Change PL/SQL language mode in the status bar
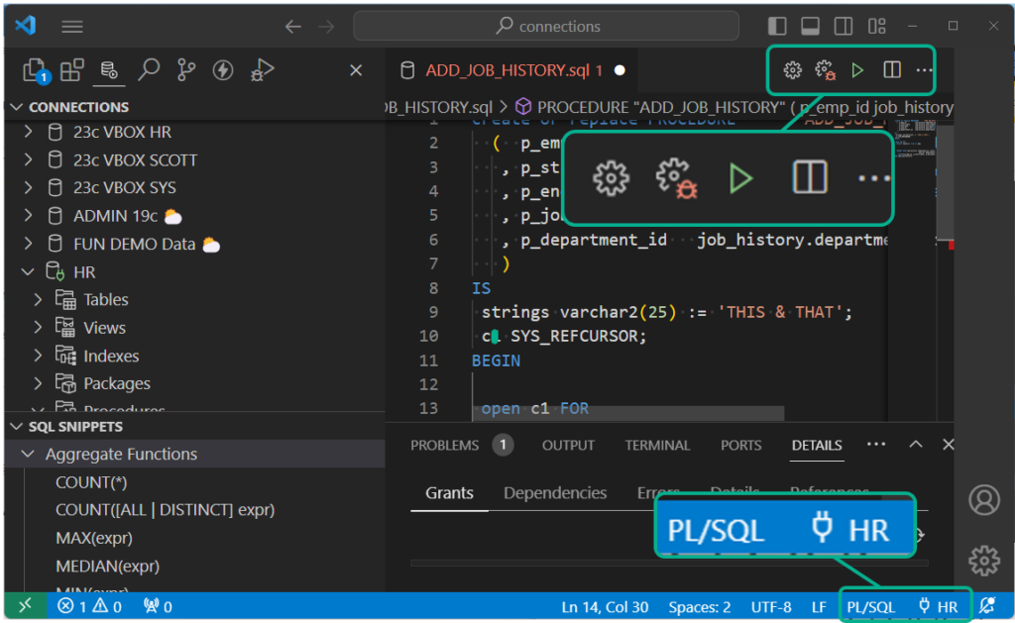The height and width of the screenshot is (623, 1015). point(870,607)
